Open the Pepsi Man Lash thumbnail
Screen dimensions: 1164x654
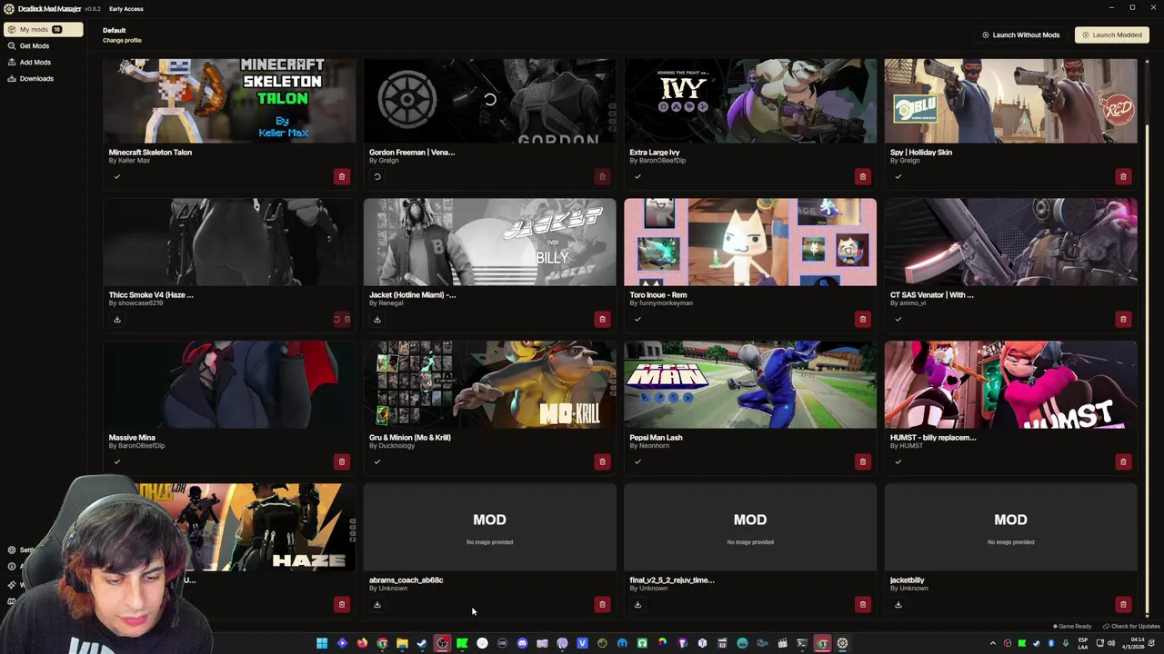coord(750,384)
